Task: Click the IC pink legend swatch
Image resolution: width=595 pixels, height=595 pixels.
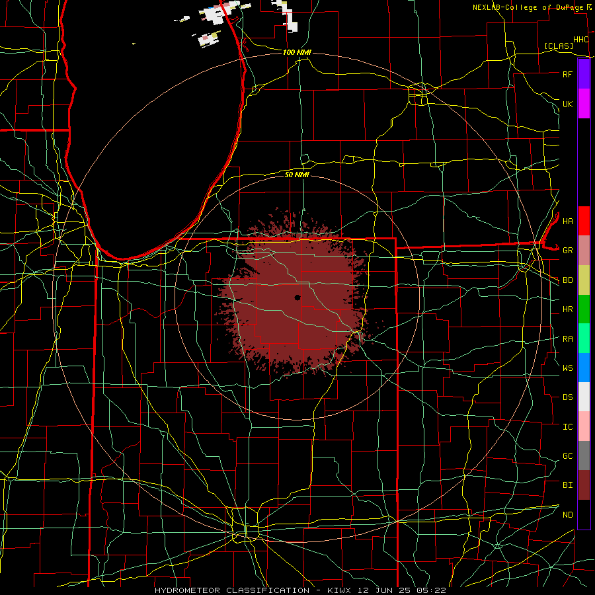Action: [584, 426]
